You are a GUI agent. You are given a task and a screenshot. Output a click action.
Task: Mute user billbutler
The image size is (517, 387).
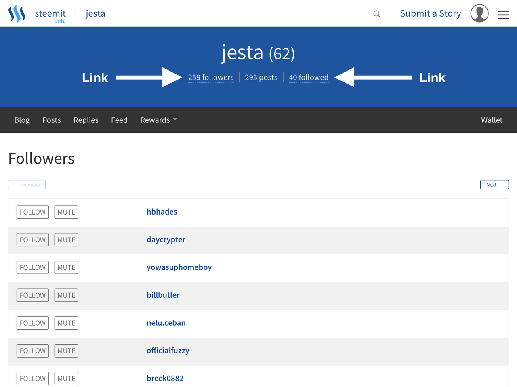66,295
